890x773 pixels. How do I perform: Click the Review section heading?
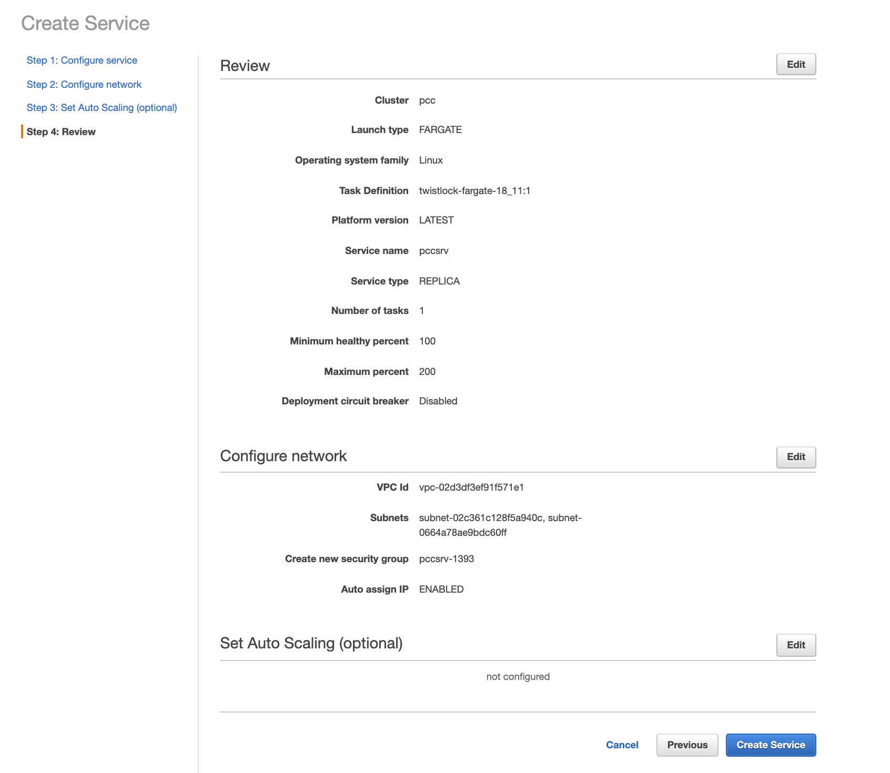(245, 65)
